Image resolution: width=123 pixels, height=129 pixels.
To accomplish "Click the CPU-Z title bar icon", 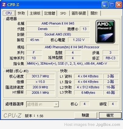I will click(x=4, y=5).
